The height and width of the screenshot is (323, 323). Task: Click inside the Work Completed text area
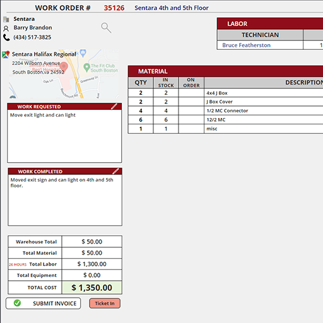(65, 200)
